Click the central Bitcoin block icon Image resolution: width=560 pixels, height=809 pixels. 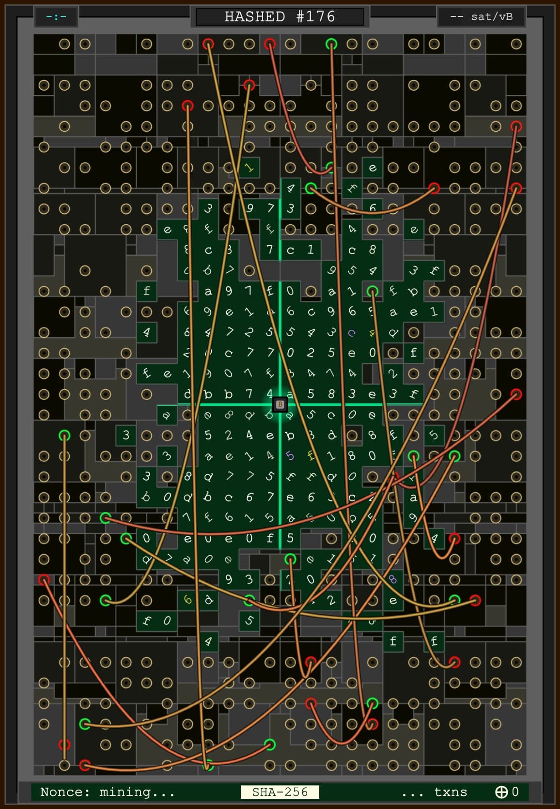(280, 404)
